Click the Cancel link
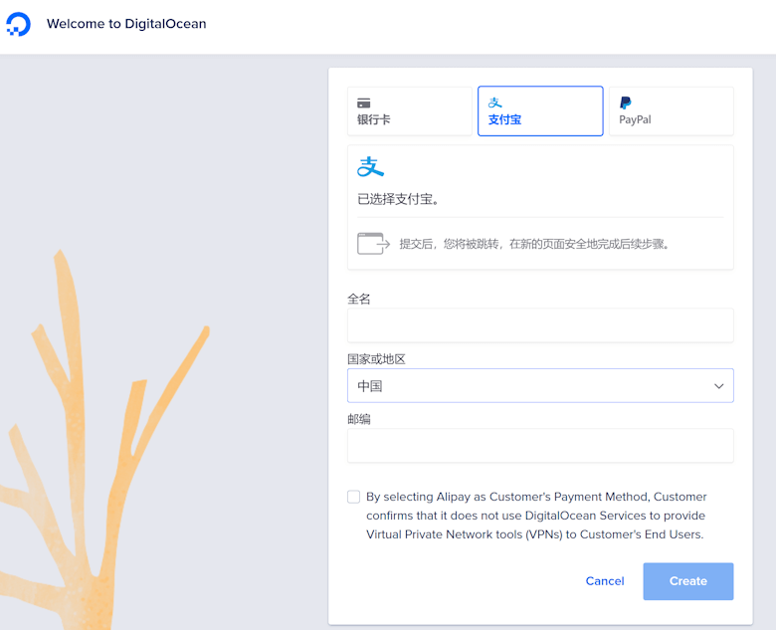Viewport: 776px width, 630px height. [605, 581]
